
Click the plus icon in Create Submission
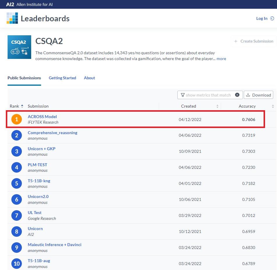[236, 41]
